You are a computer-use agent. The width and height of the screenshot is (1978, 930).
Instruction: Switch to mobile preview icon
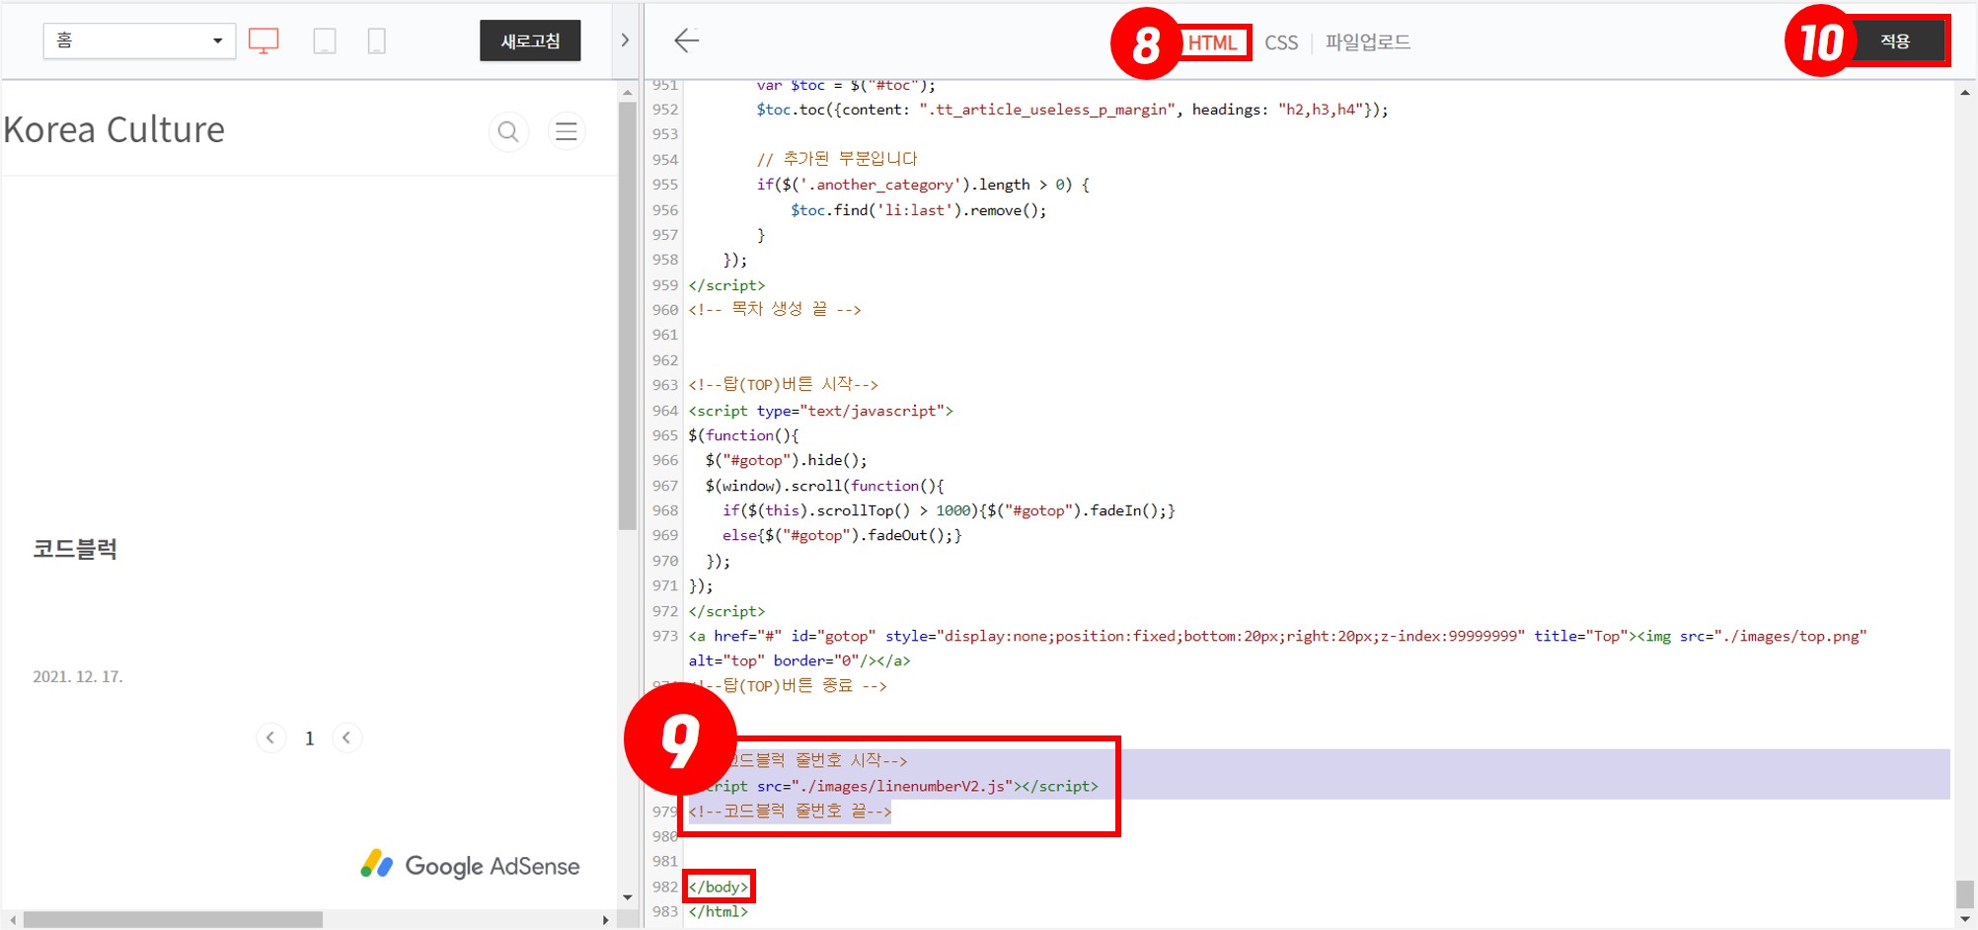click(376, 40)
